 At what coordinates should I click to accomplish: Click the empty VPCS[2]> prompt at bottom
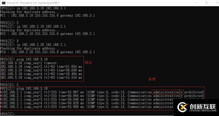pos(7,114)
